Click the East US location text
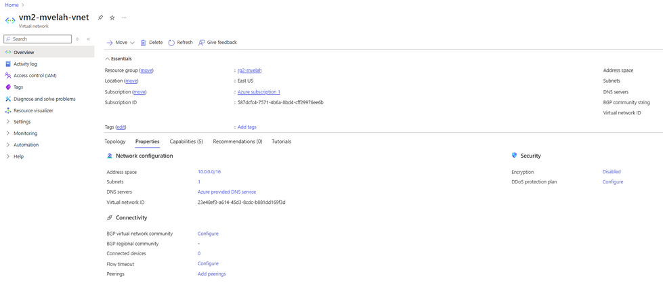This screenshot has height=283, width=663. tap(246, 81)
